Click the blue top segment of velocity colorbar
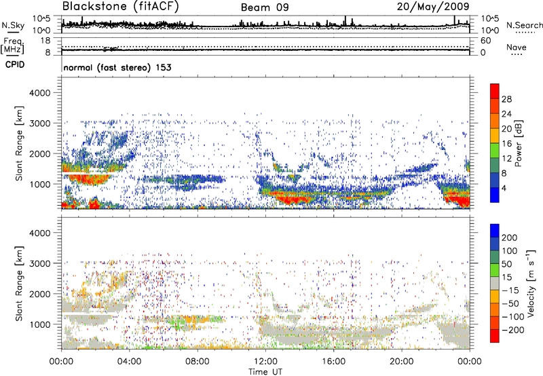This screenshot has height=376, width=543. (495, 231)
